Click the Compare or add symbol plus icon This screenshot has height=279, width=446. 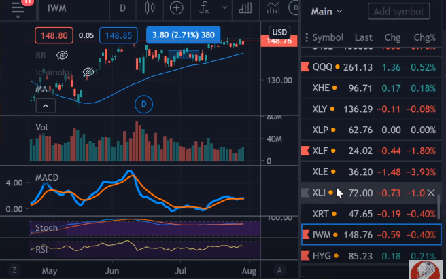(x=176, y=8)
